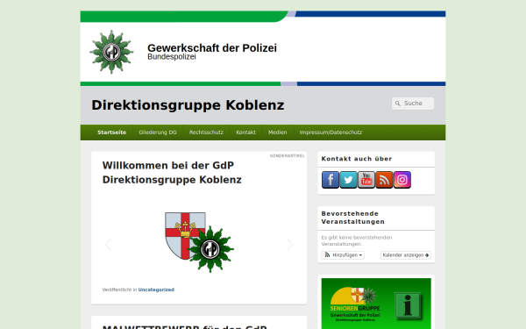Image resolution: width=526 pixels, height=329 pixels.
Task: Open the YouTube social icon
Action: tap(366, 180)
